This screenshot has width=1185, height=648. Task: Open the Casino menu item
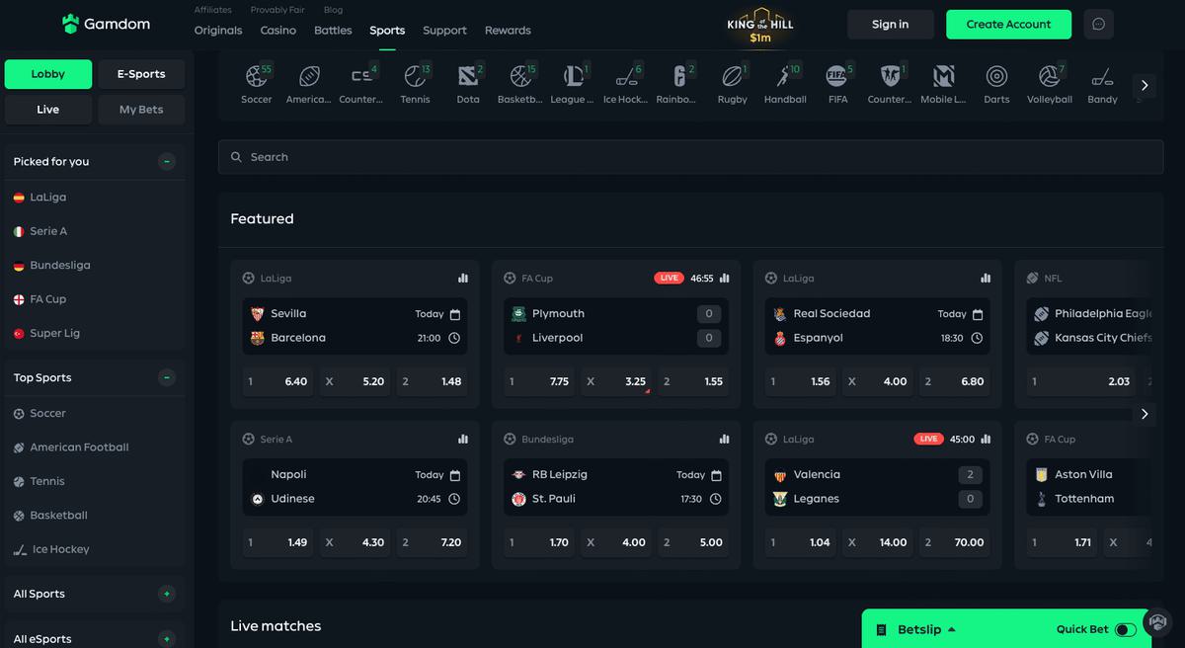[x=277, y=31]
